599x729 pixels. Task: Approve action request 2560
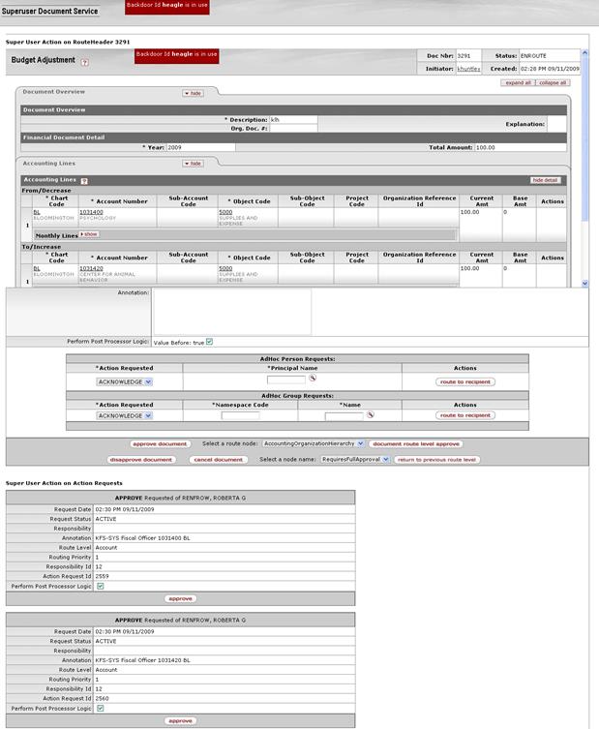click(180, 720)
